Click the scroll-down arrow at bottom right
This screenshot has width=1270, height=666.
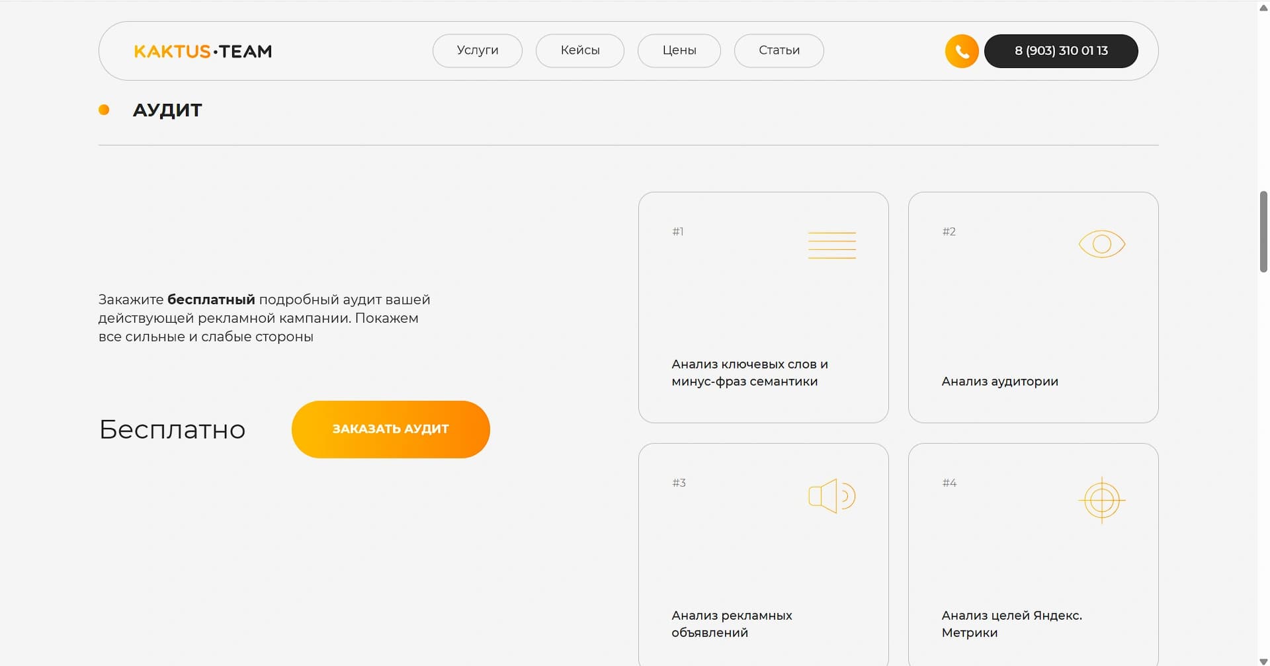pos(1262,659)
